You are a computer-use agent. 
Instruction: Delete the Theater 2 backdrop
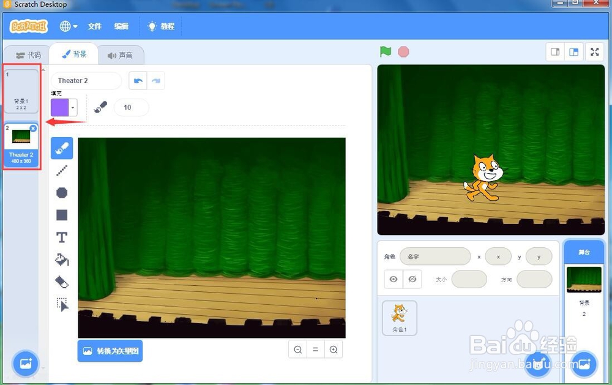pos(33,129)
